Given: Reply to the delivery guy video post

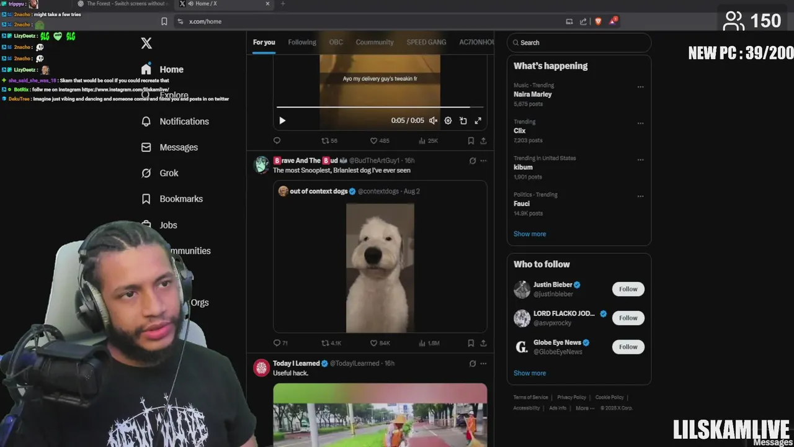Looking at the screenshot, I should (x=277, y=141).
